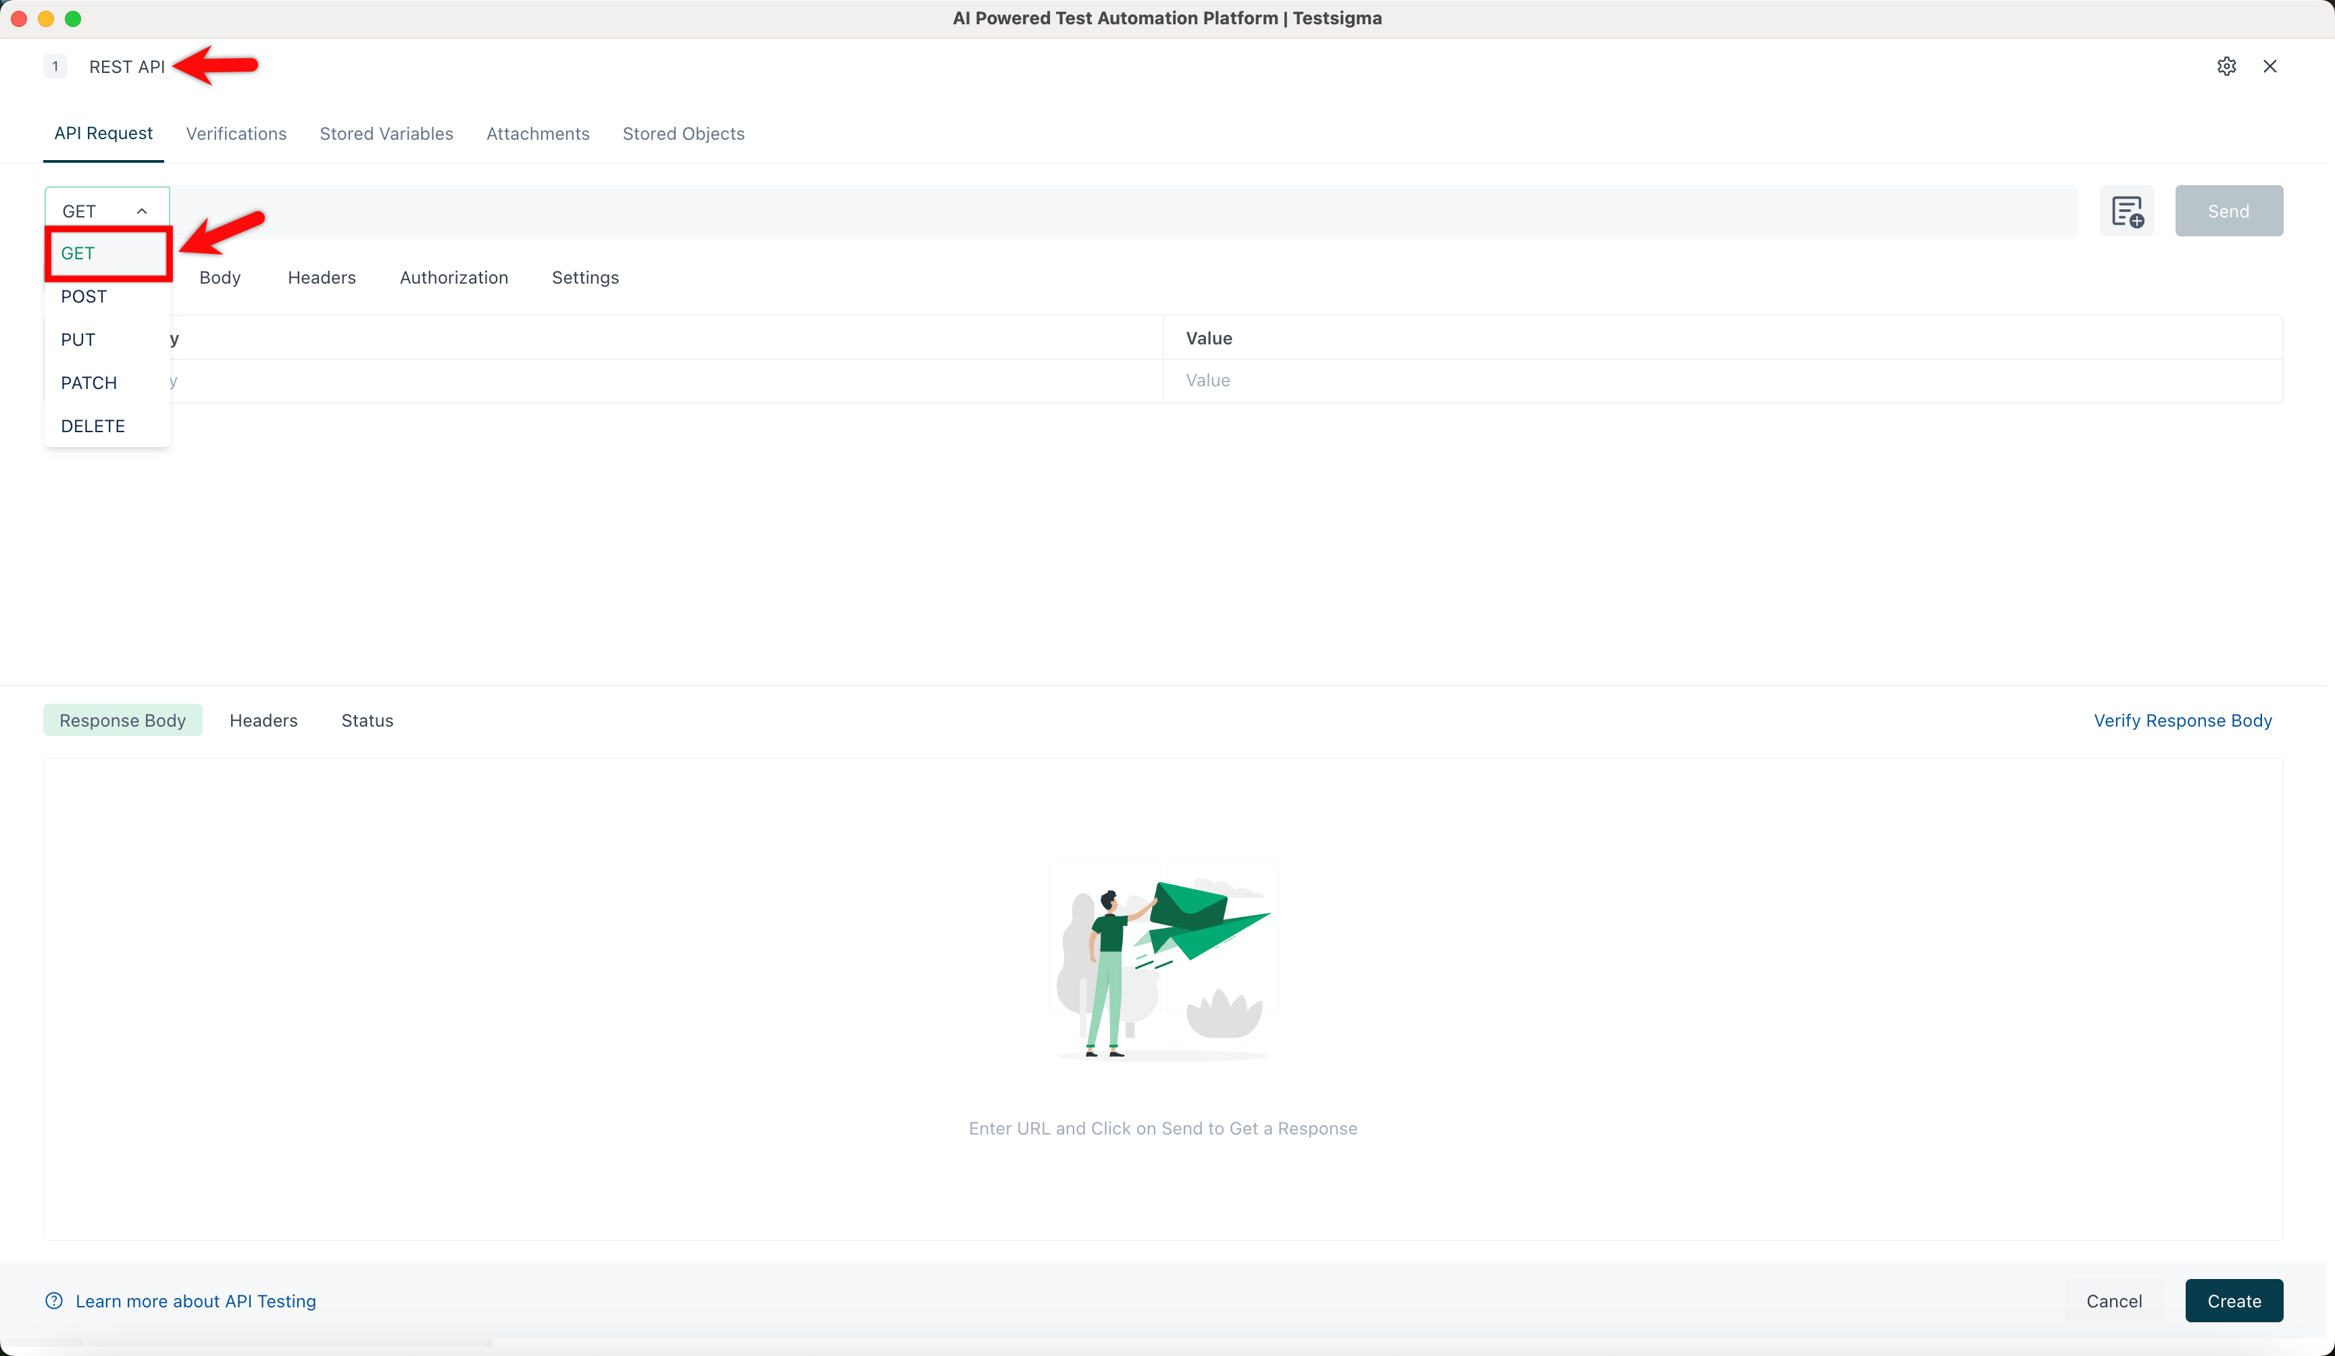This screenshot has width=2335, height=1356.
Task: Click the Create button
Action: [2234, 1301]
